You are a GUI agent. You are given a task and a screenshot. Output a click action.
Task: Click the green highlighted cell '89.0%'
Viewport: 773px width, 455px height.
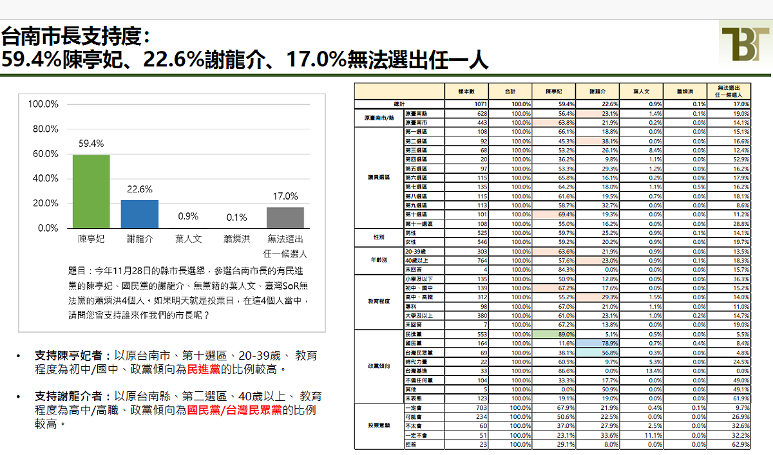(x=554, y=334)
